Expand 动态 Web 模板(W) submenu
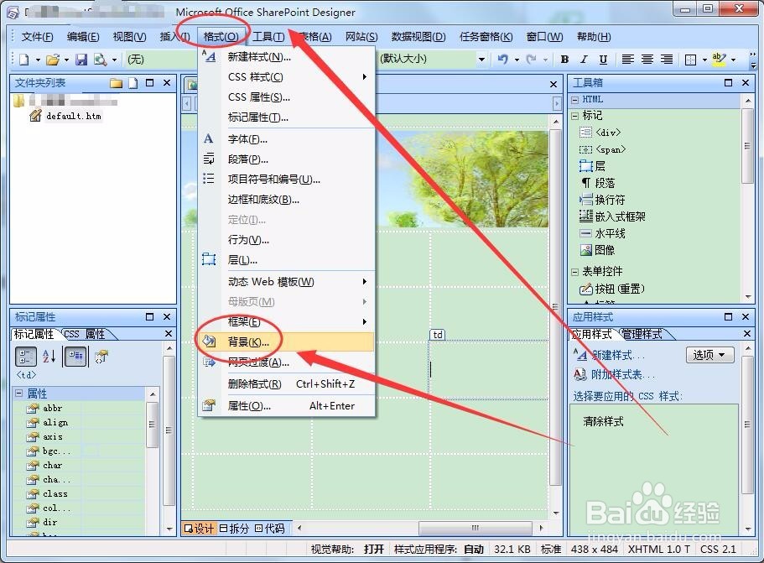 (287, 282)
